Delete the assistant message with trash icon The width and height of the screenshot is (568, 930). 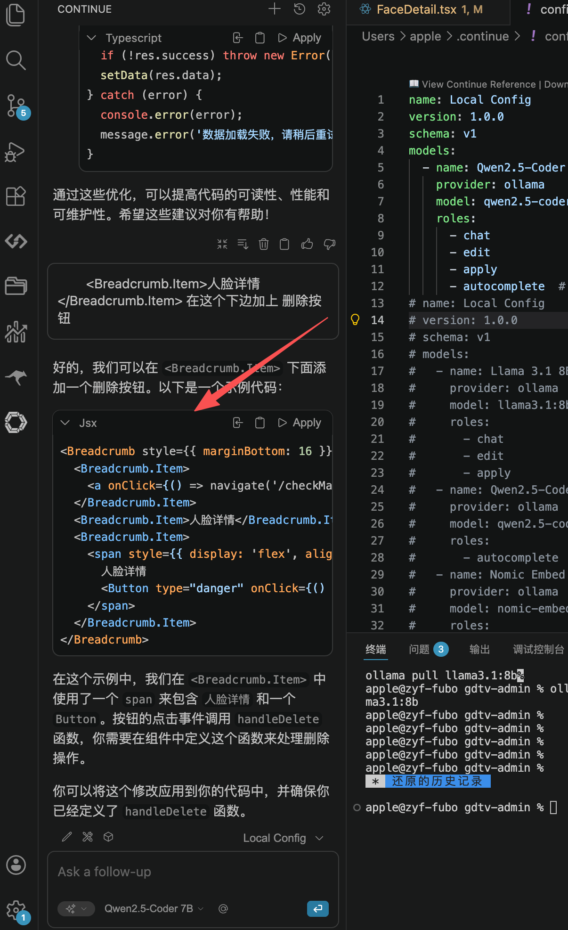264,244
